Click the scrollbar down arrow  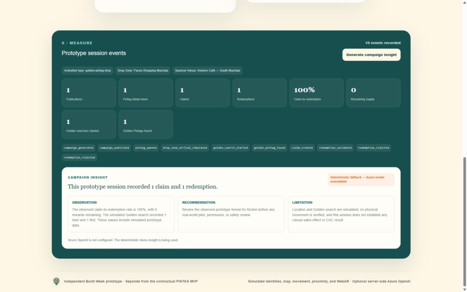(x=465, y=290)
